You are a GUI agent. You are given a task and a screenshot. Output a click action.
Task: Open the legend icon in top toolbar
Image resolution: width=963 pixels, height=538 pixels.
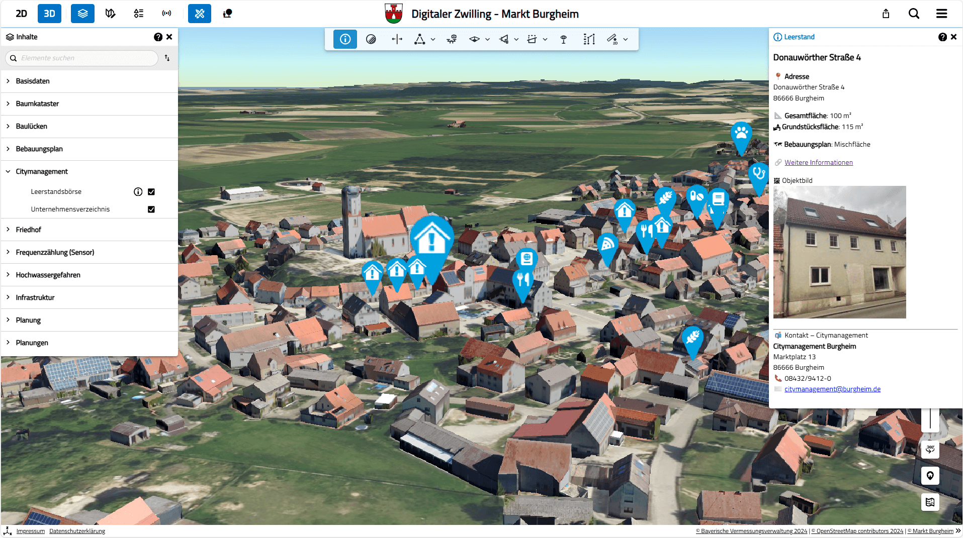tap(138, 14)
